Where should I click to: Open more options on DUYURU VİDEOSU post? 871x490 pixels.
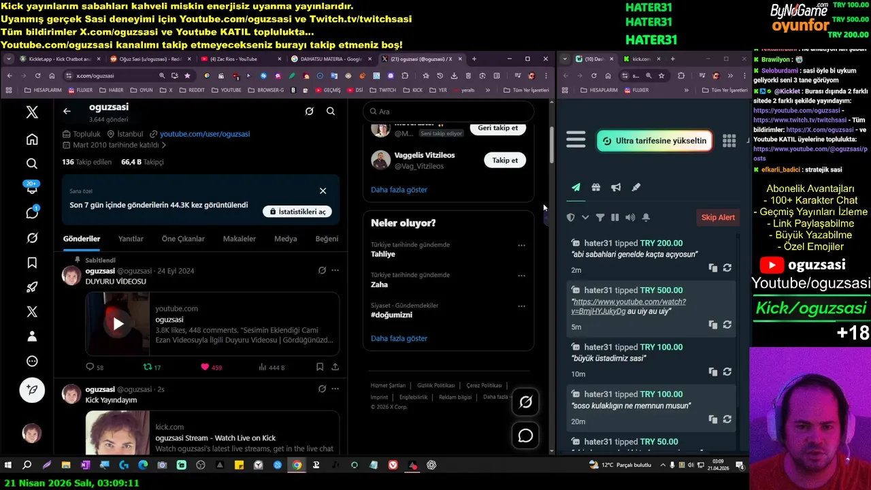335,270
